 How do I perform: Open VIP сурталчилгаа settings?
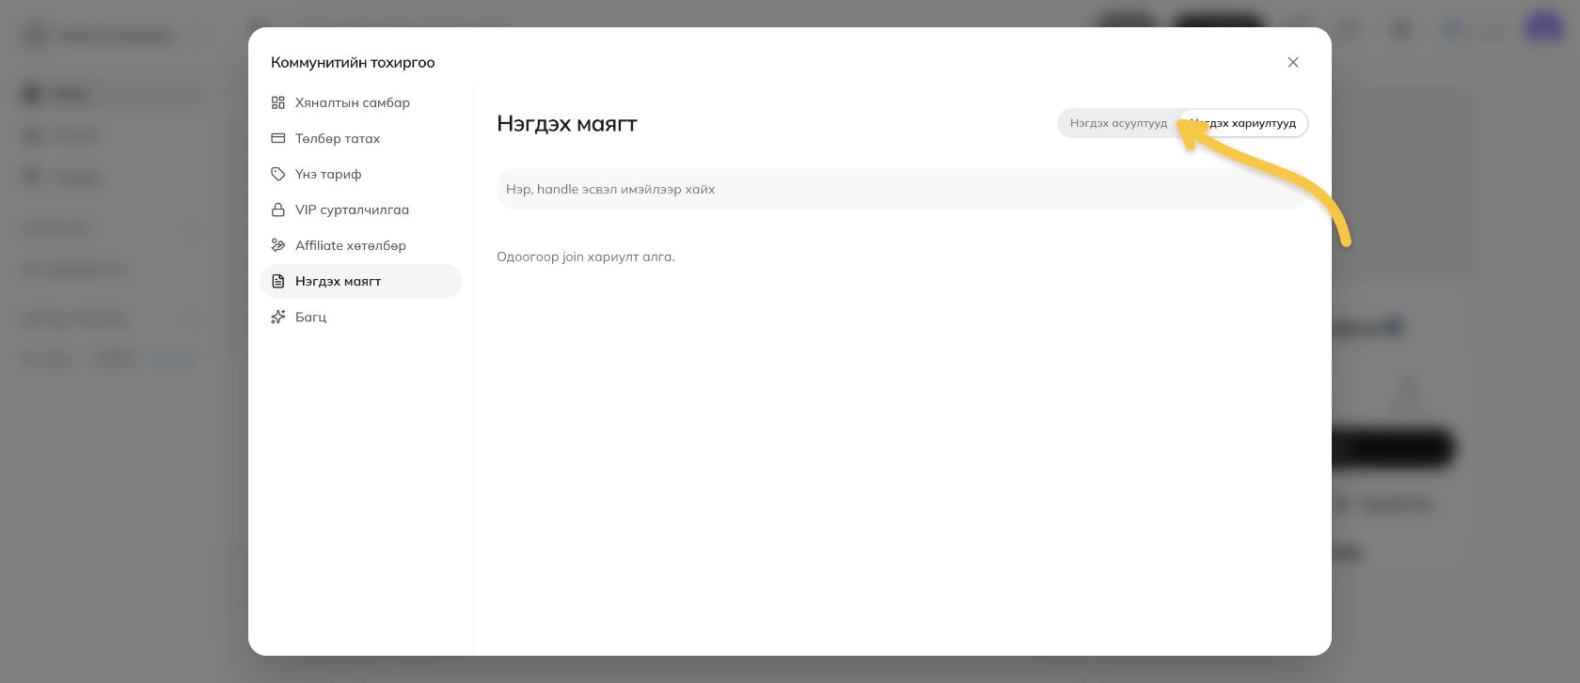click(x=361, y=210)
